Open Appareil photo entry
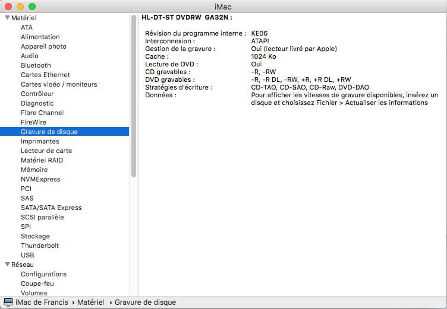447x309 pixels. 43,46
